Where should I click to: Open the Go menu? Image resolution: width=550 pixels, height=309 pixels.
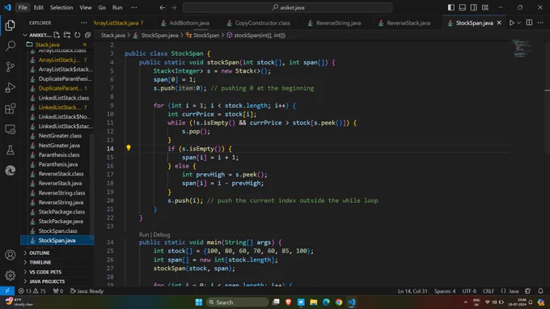point(102,7)
